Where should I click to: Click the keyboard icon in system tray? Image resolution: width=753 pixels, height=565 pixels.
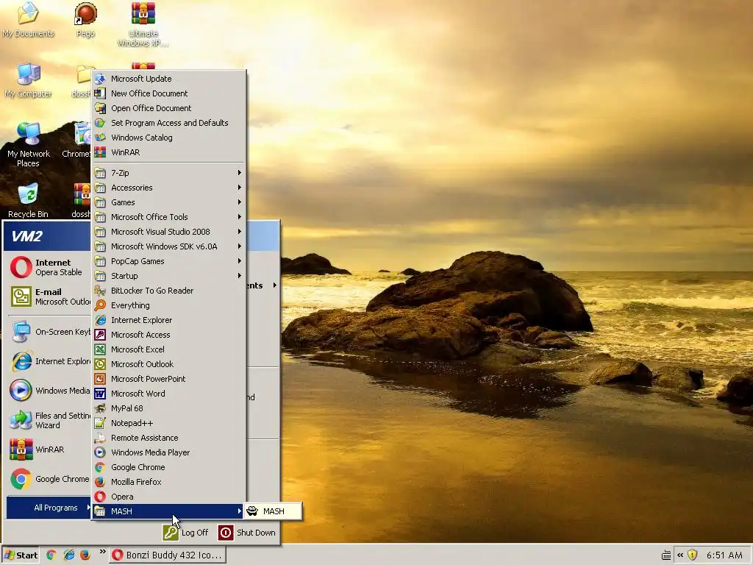click(666, 556)
